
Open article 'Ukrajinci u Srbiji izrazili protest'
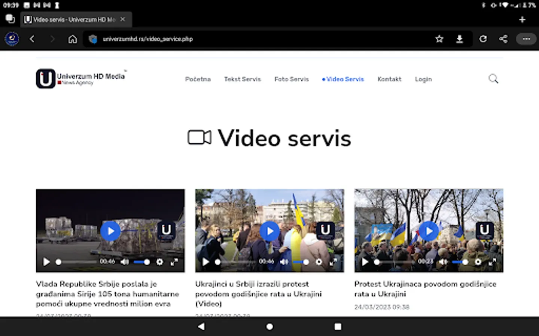click(x=258, y=294)
